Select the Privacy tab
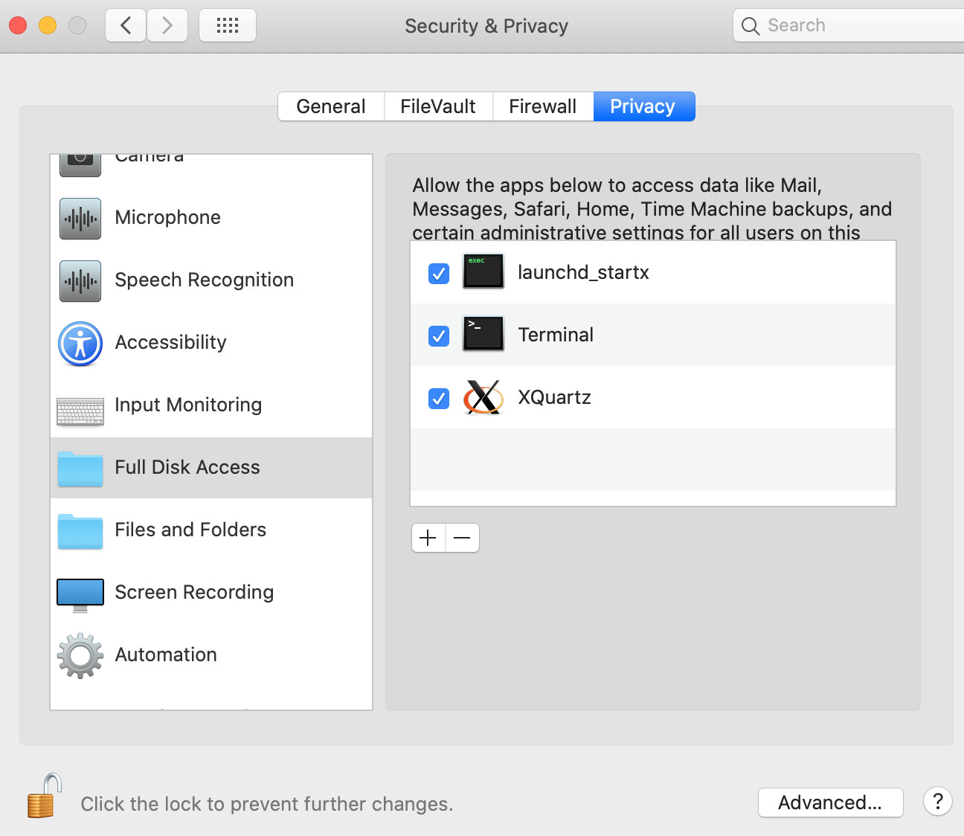 [x=643, y=106]
